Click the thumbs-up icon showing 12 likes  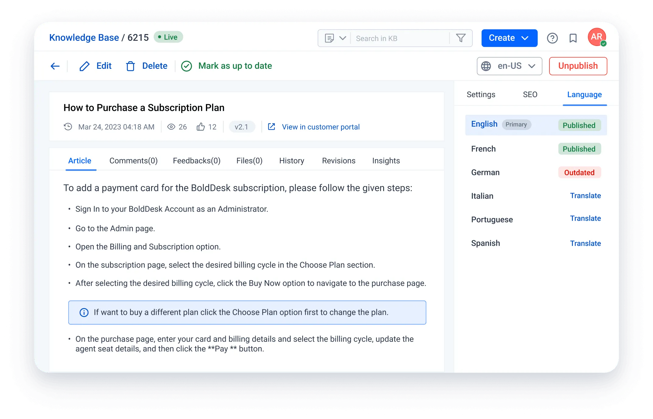point(201,127)
